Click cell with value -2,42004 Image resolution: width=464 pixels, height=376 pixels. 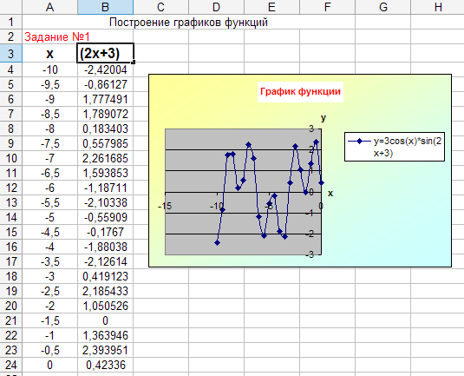point(105,69)
